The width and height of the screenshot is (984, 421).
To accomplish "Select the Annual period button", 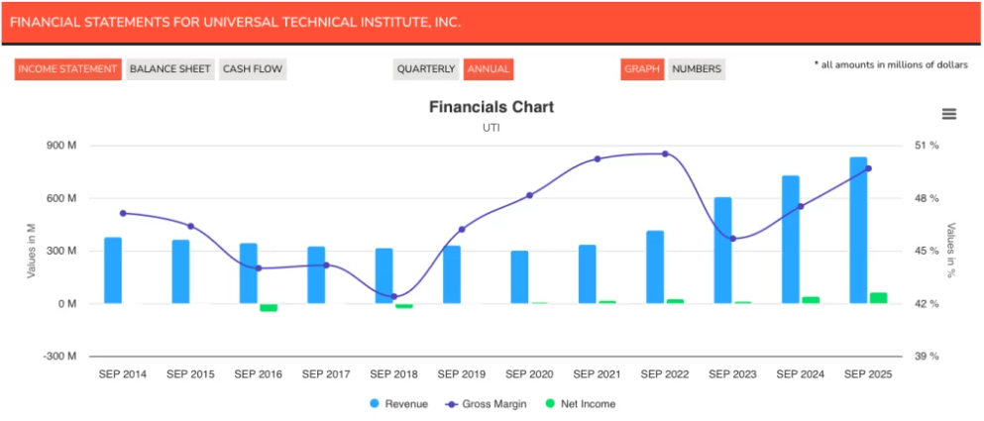I will coord(489,69).
